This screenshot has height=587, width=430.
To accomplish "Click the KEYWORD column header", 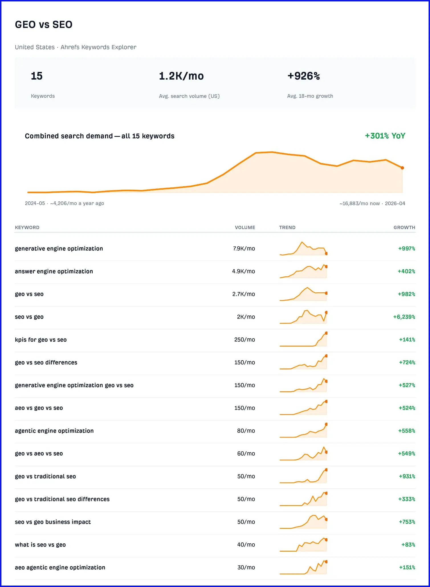I will coord(27,228).
